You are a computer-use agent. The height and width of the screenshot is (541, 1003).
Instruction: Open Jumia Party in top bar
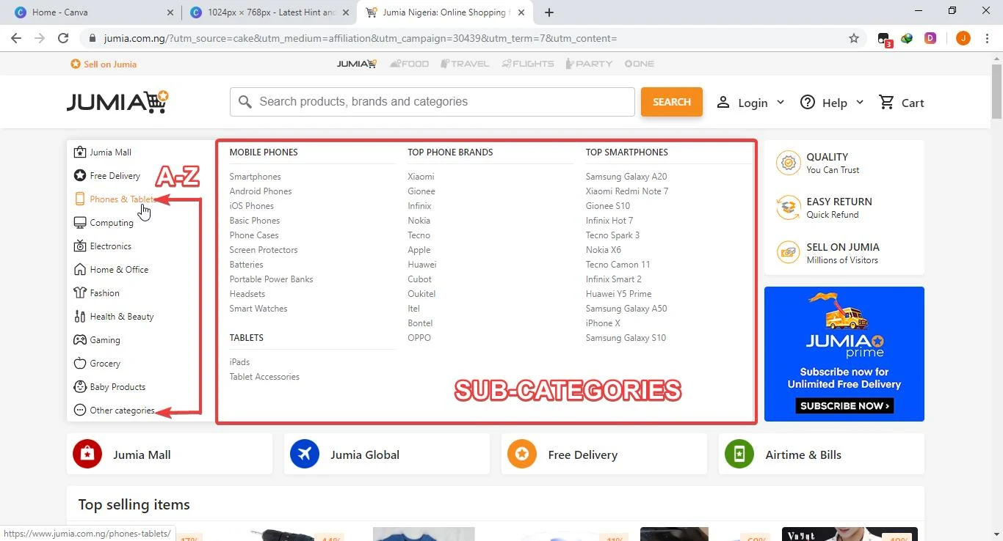pos(589,64)
